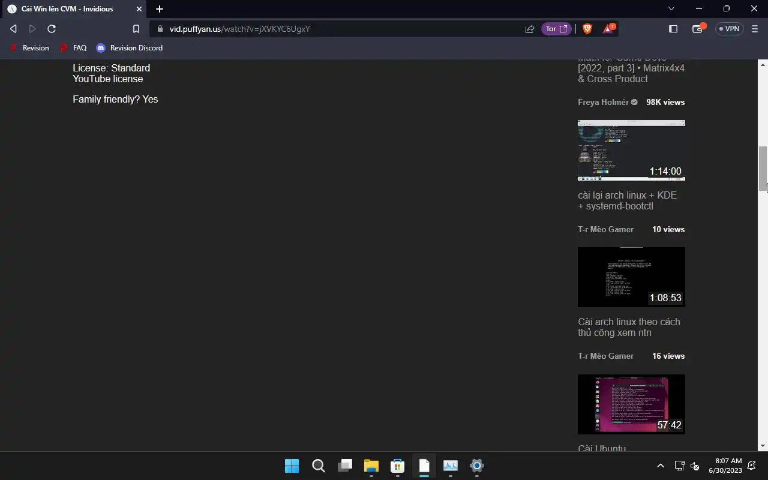Click the network tray icon

(680, 466)
